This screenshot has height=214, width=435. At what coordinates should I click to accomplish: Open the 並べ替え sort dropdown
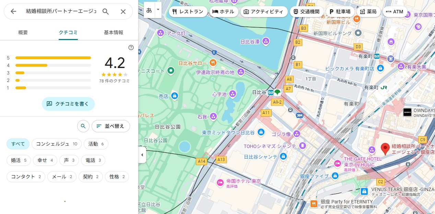[x=110, y=126]
